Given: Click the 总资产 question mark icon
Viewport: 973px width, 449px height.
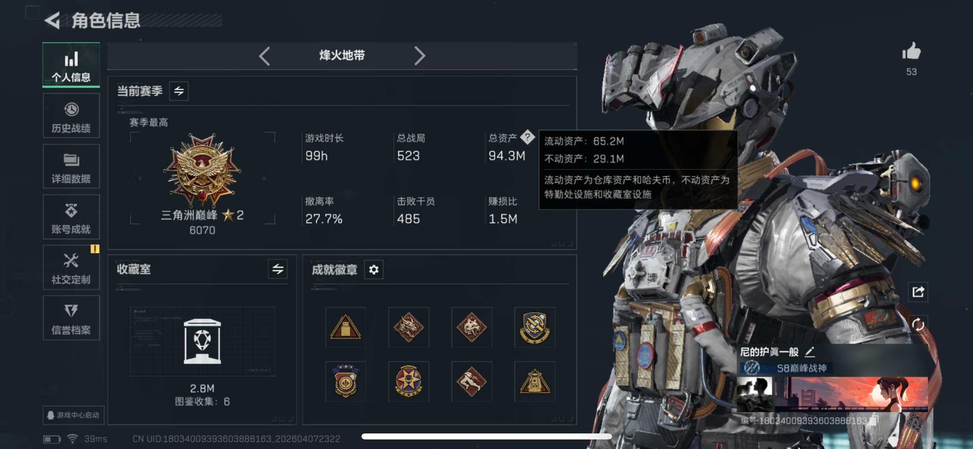Looking at the screenshot, I should [x=528, y=137].
